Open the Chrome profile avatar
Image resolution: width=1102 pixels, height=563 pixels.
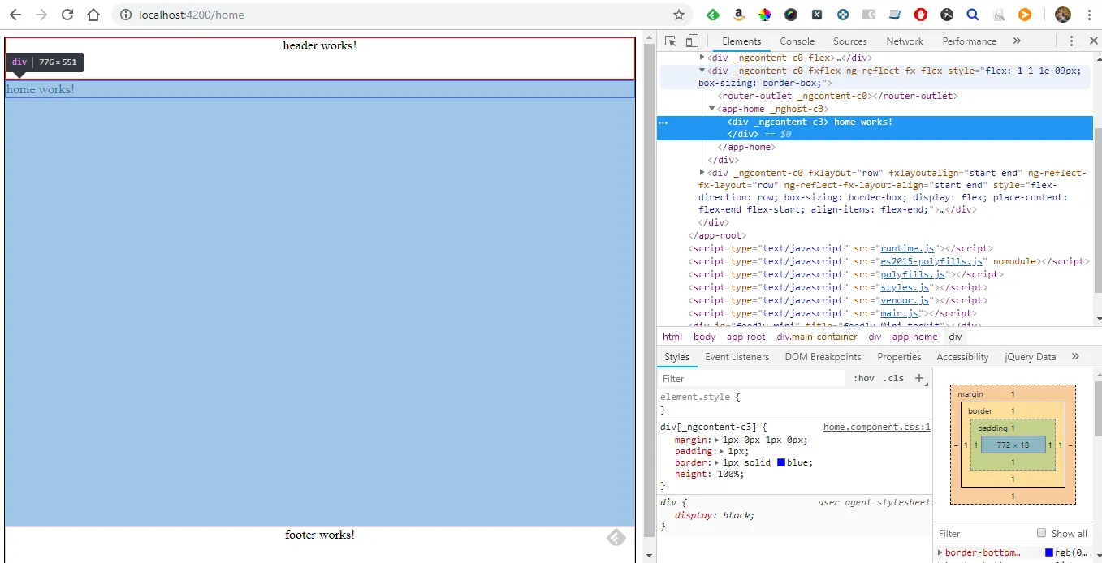coord(1062,15)
